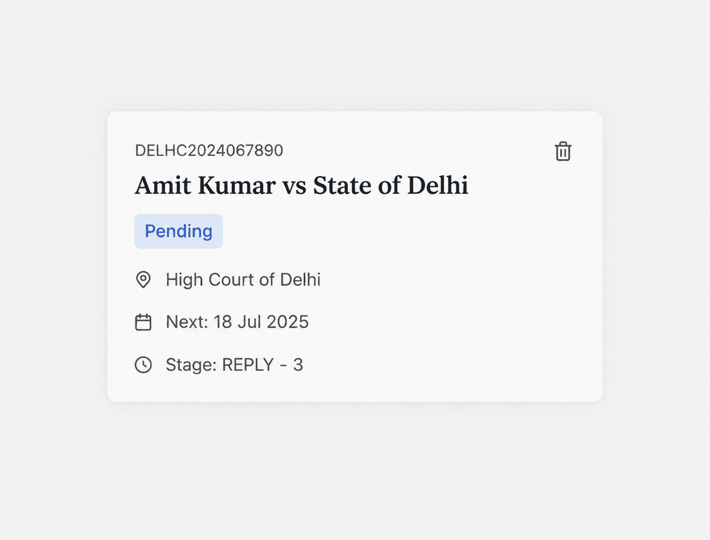Open the Amit Kumar vs State of Delhi case
This screenshot has height=540, width=710.
point(301,186)
